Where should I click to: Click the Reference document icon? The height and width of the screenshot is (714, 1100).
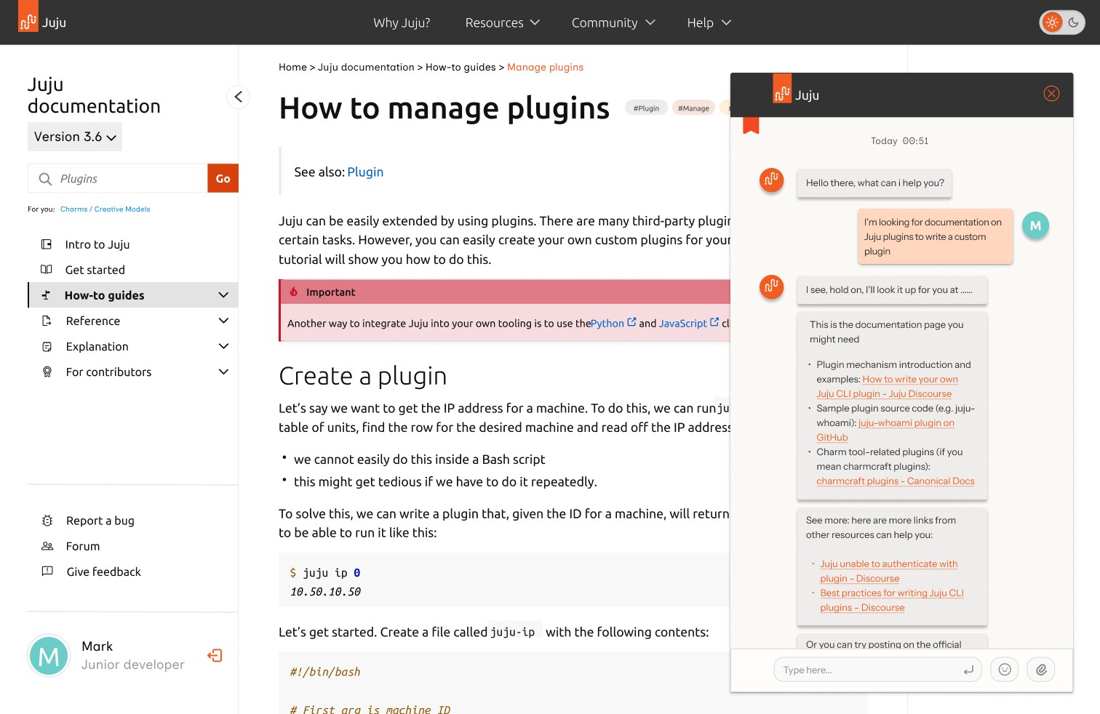47,321
